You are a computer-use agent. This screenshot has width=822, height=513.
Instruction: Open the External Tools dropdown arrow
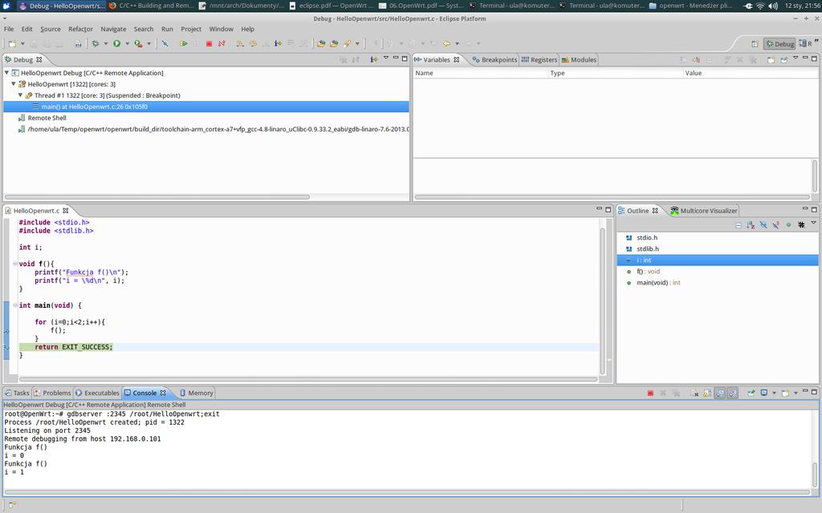pos(149,44)
